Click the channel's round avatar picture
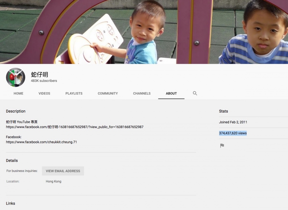The width and height of the screenshot is (288, 210). coord(16,77)
